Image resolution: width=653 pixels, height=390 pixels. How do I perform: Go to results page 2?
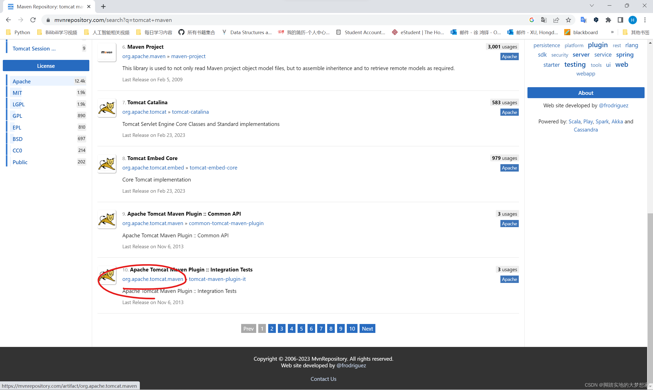272,329
